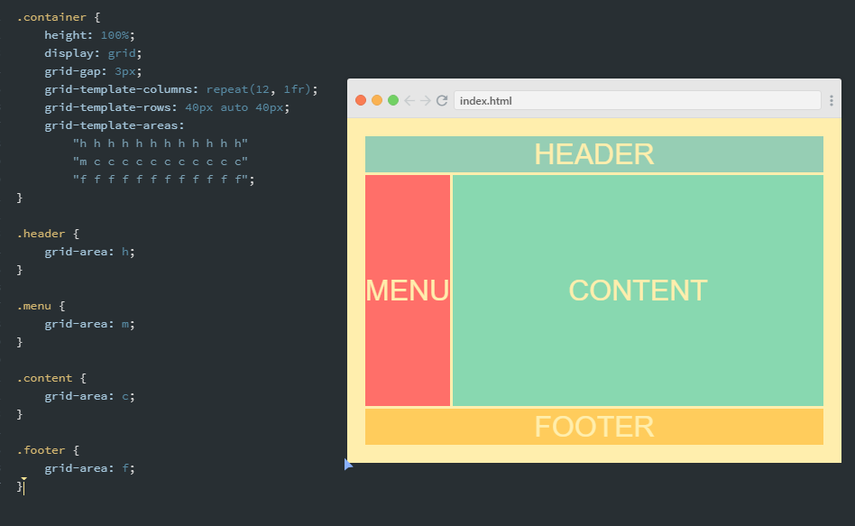Click the orange FOOTER block
This screenshot has width=855, height=526.
(594, 427)
